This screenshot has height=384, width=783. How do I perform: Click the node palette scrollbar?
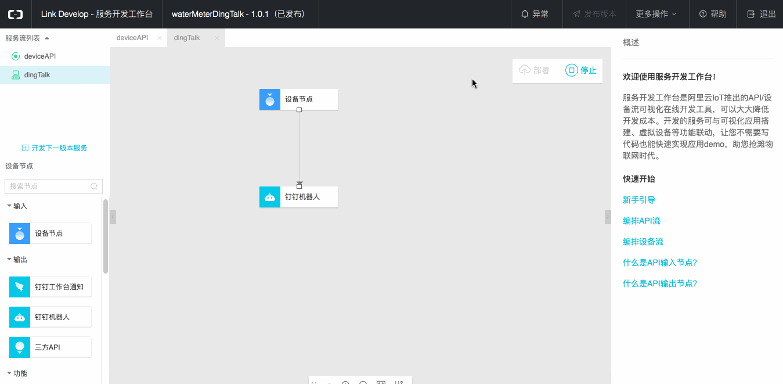pos(106,236)
